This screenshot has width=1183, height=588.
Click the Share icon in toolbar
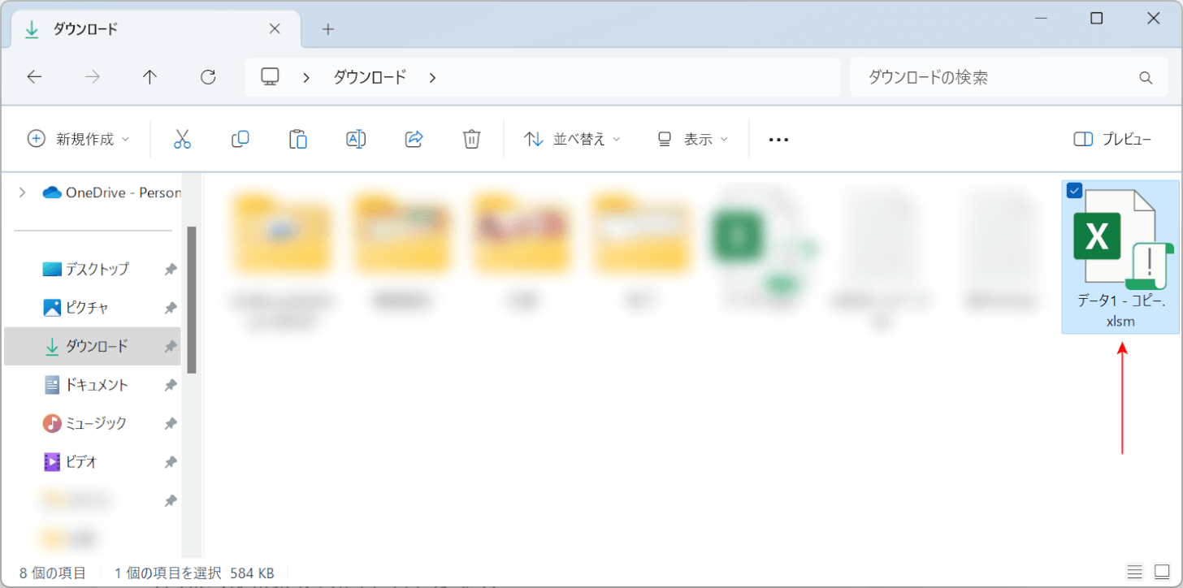click(x=414, y=139)
